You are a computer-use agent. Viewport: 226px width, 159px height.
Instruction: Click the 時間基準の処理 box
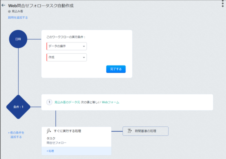point(146,131)
